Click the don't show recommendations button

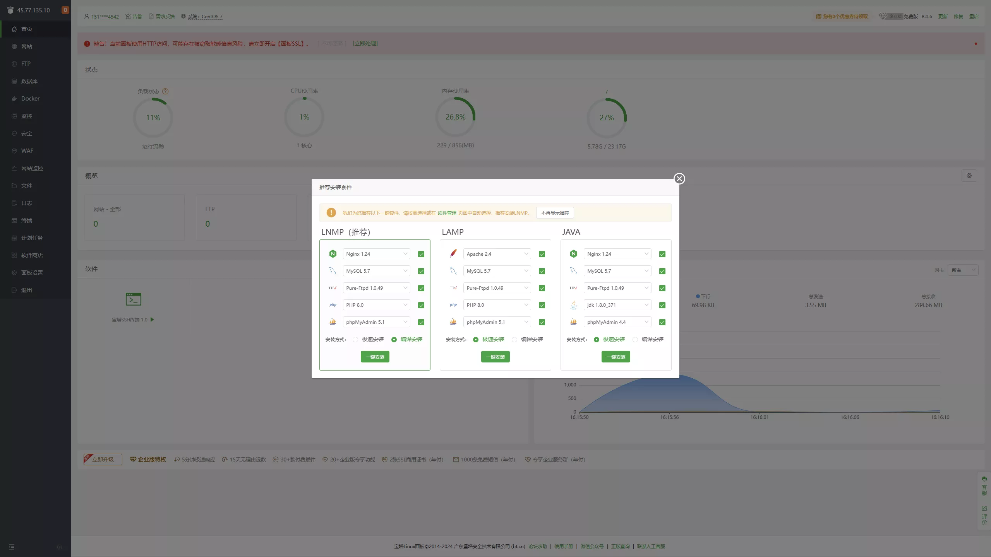coord(555,213)
